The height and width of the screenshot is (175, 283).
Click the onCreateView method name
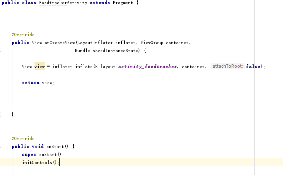(59, 42)
